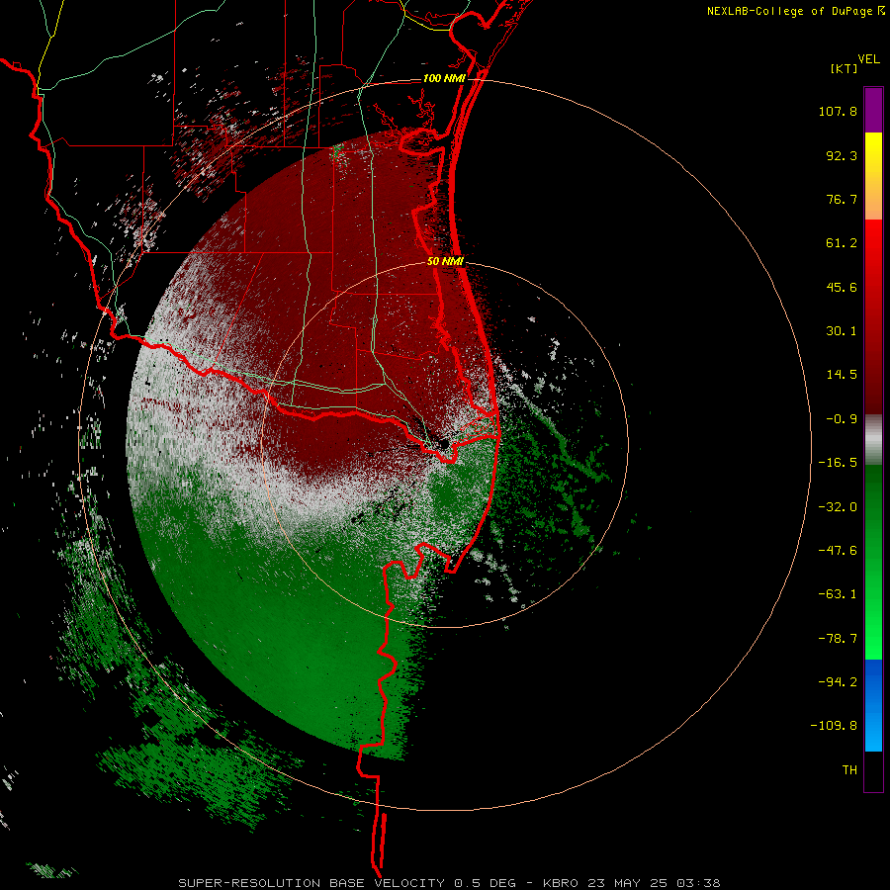Viewport: 890px width, 890px height.
Task: Click the 100 NMI range ring label
Action: 444,78
